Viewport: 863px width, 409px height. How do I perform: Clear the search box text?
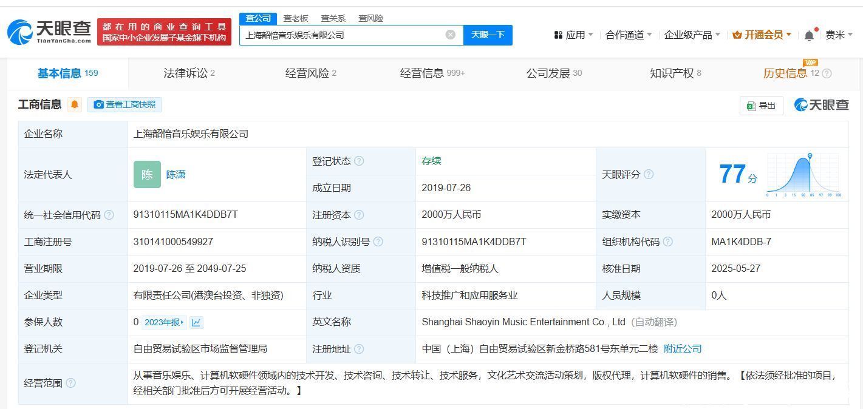[451, 35]
